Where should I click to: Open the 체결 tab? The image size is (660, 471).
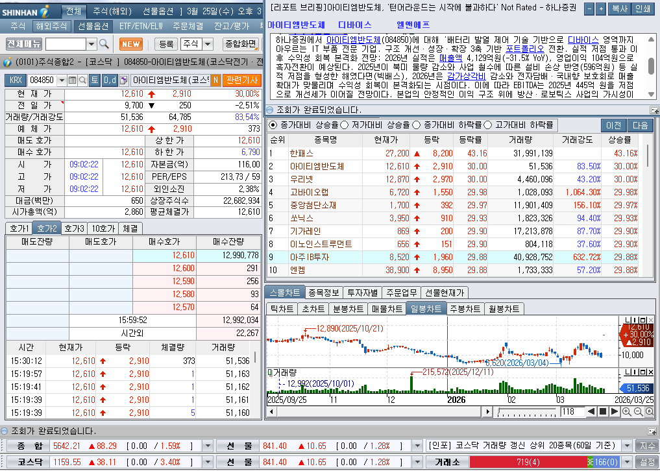click(130, 228)
